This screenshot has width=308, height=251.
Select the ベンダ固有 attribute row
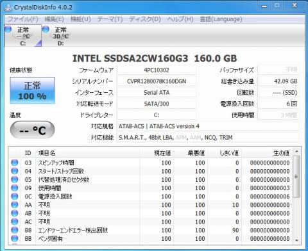click(151, 239)
